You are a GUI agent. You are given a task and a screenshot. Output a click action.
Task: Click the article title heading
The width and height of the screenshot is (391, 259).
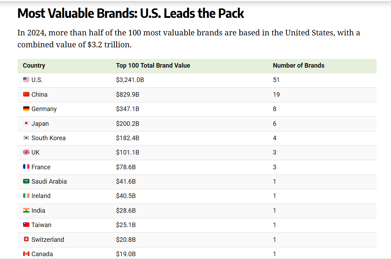(131, 13)
